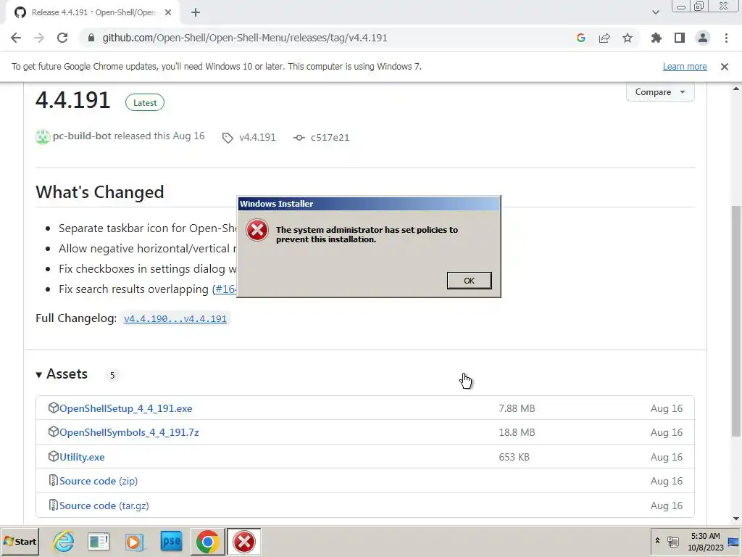Click the pc-build-bot avatar image
The image size is (742, 557).
[x=43, y=137]
